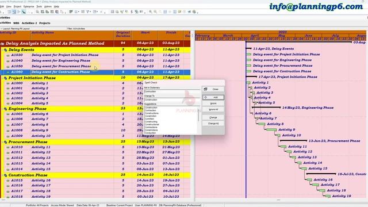The image size is (368, 207).
Task: Open the Help menu
Action: point(56,6)
